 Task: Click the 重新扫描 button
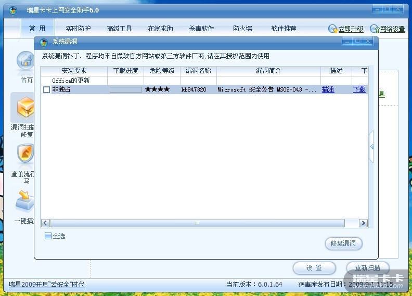pyautogui.click(x=368, y=268)
